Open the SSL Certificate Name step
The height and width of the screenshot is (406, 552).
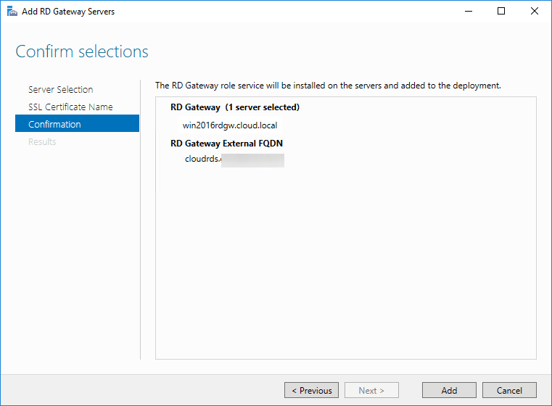70,107
